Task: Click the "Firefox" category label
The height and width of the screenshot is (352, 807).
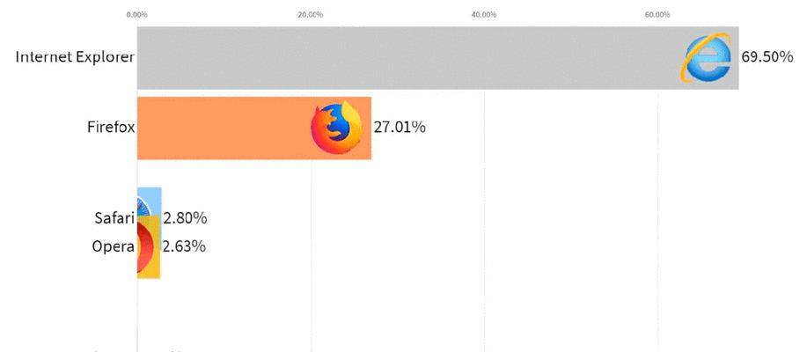Action: pos(111,127)
